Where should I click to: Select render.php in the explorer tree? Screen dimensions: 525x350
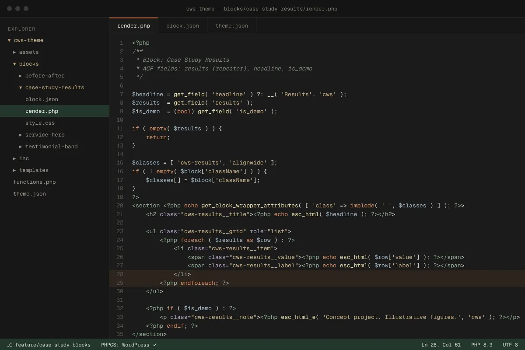point(54,111)
